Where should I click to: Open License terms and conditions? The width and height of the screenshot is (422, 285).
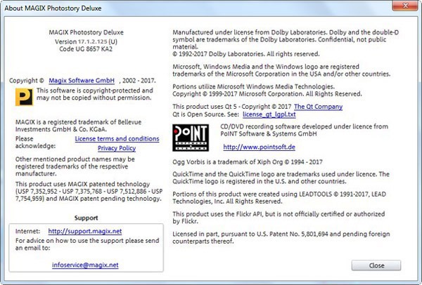click(117, 139)
